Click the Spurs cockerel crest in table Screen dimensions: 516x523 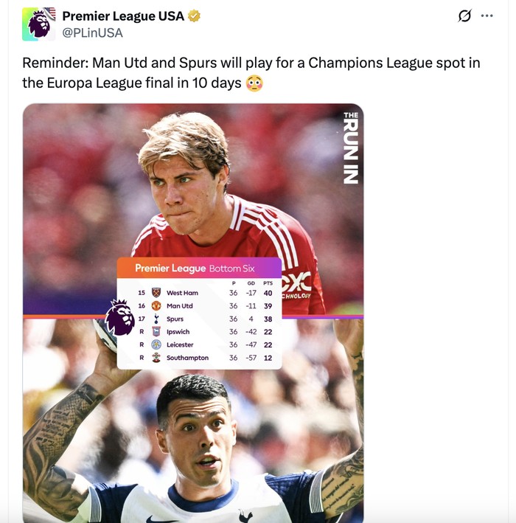pos(156,319)
